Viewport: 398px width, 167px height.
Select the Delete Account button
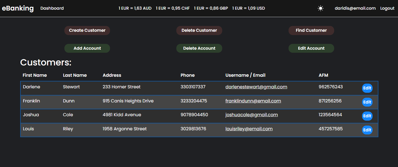click(199, 48)
